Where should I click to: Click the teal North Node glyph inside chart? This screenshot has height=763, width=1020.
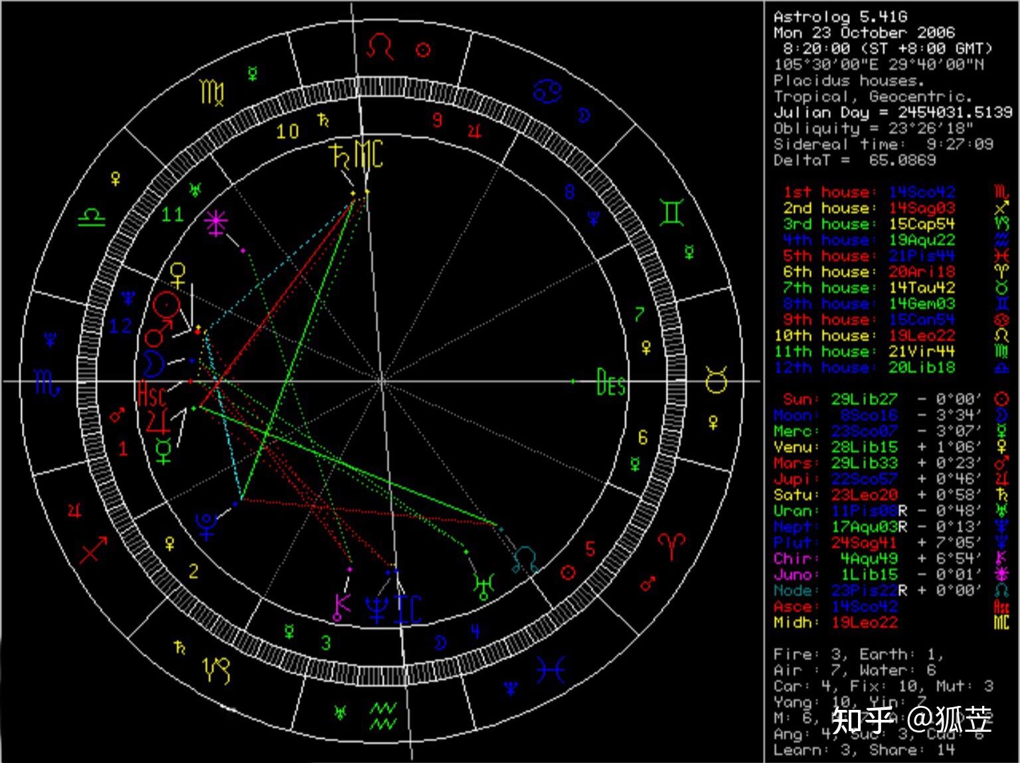point(525,559)
